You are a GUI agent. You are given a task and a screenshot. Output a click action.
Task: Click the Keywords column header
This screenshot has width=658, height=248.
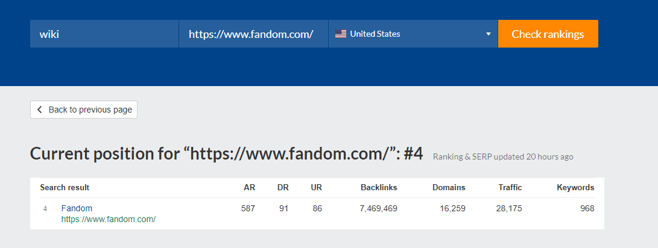575,188
